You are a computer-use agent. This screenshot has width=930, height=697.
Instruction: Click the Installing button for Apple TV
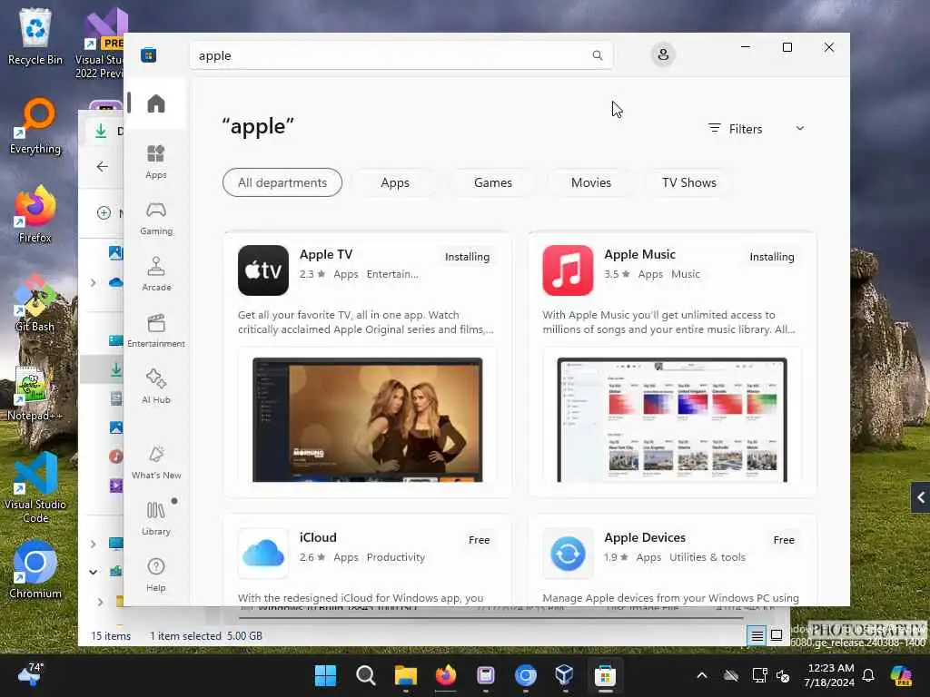pyautogui.click(x=468, y=257)
